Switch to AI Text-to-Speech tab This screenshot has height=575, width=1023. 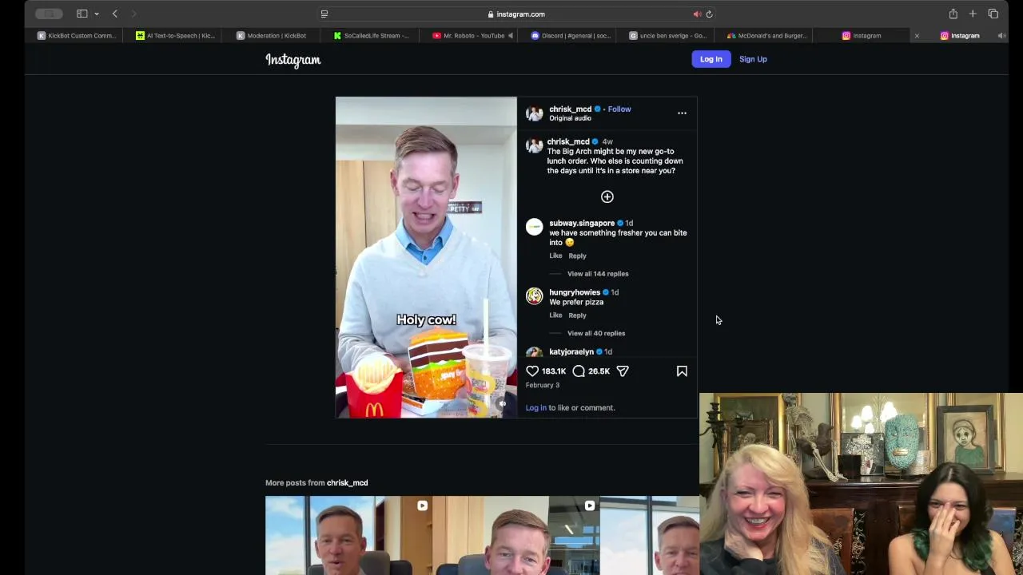(176, 35)
